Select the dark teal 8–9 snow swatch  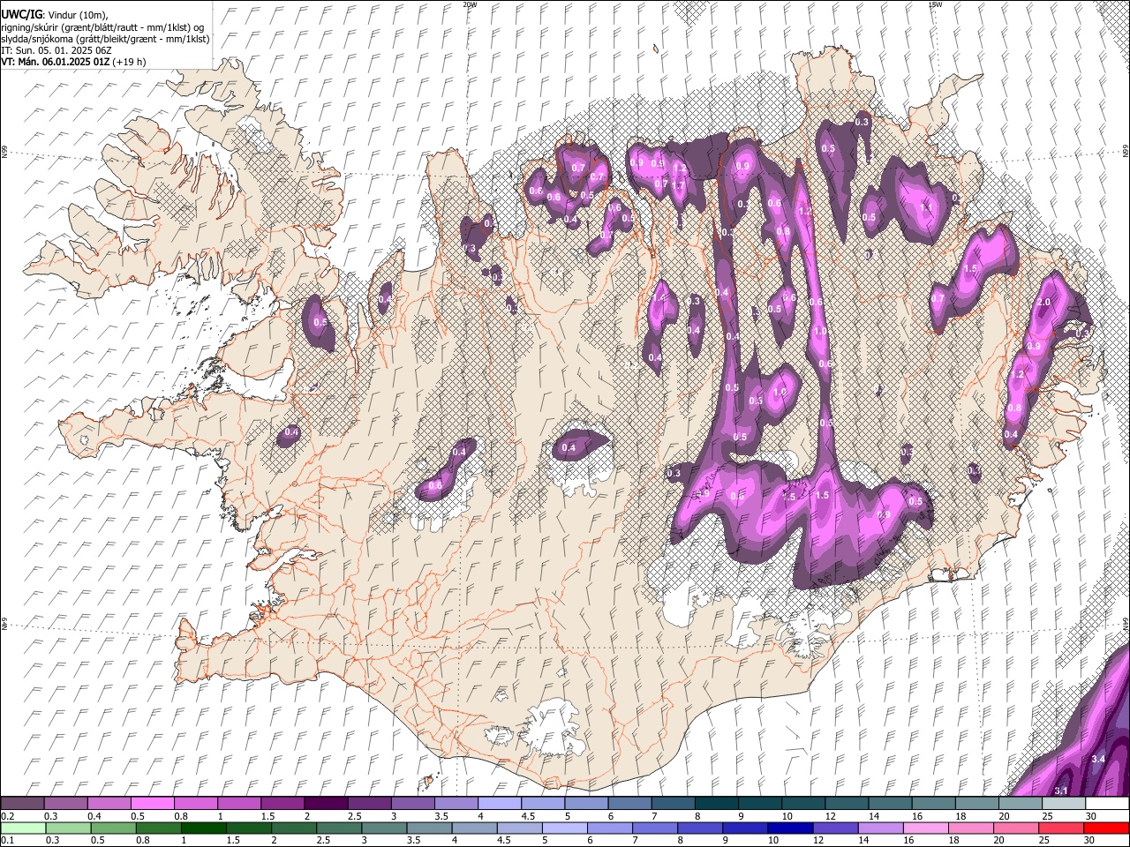pos(717,804)
